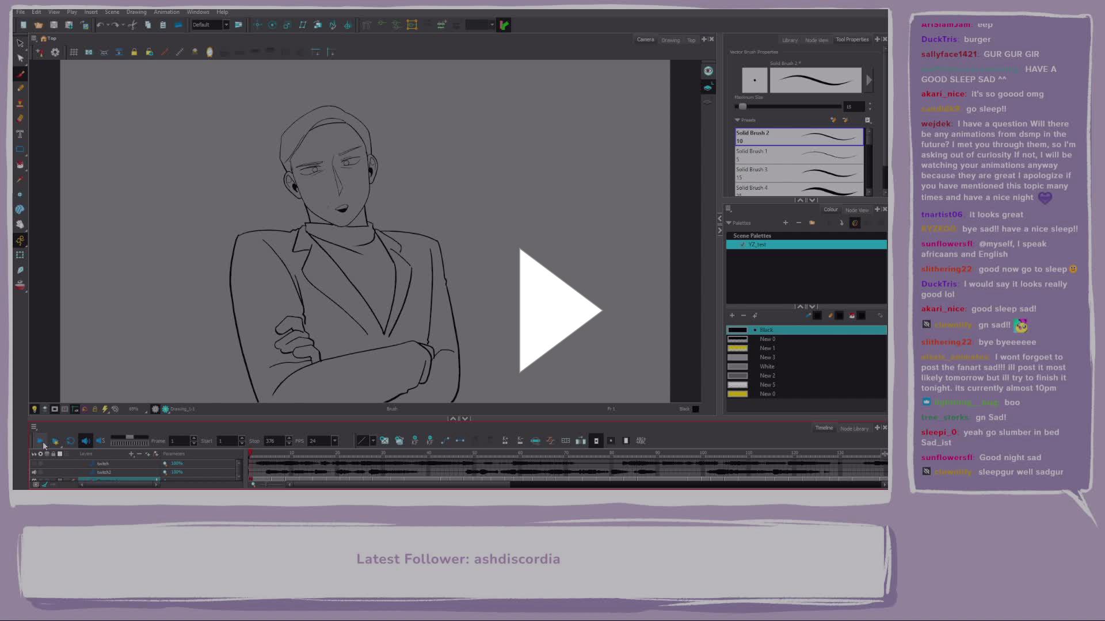Screen dimensions: 1105x621
Task: Toggle the light table bulb icon
Action: click(35, 409)
